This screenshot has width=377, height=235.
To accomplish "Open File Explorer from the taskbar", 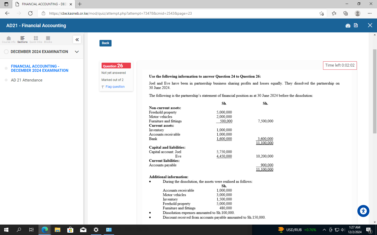I will point(58,230).
